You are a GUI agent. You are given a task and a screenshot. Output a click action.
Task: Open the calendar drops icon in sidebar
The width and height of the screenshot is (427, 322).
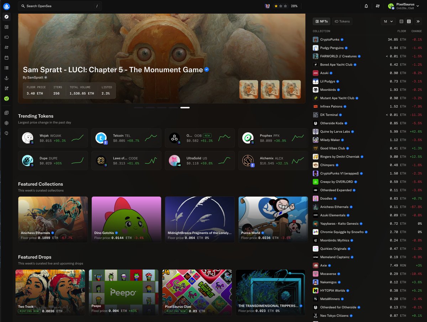pyautogui.click(x=6, y=58)
